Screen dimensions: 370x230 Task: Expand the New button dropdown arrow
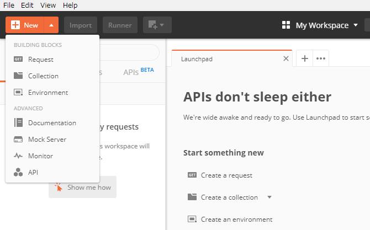tap(51, 25)
